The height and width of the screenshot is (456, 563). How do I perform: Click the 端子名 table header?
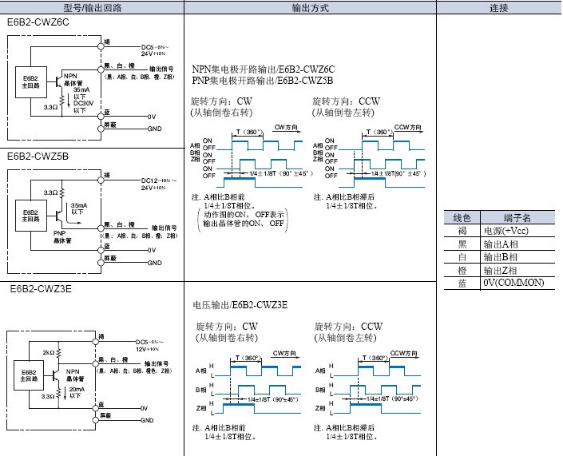517,217
